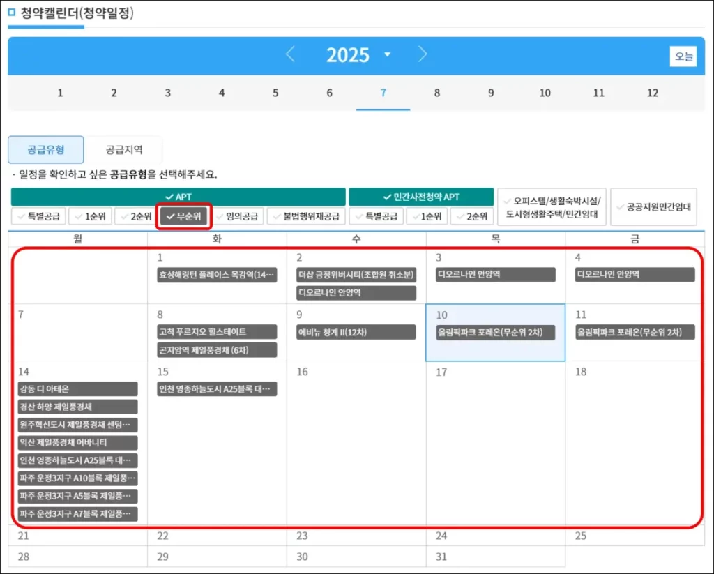Viewport: 714px width, 574px height.
Task: Open 파주 운정3지구 A10블록 event
Action: point(78,478)
